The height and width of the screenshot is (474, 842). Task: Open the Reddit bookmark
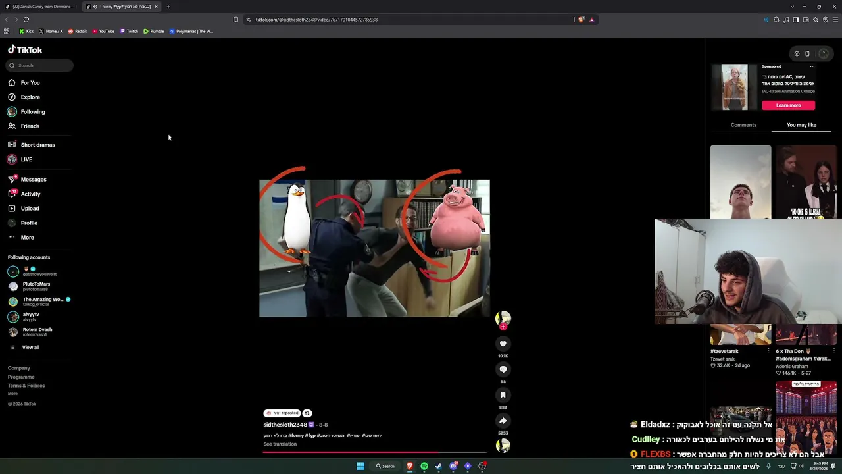[x=78, y=32]
